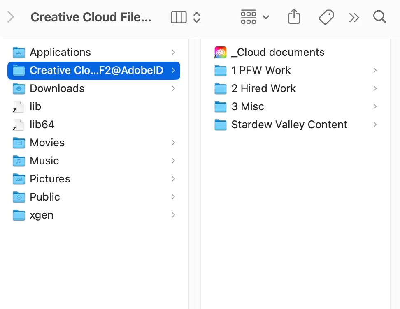400x309 pixels.
Task: Expand Pictures row chevron
Action: pyautogui.click(x=174, y=179)
